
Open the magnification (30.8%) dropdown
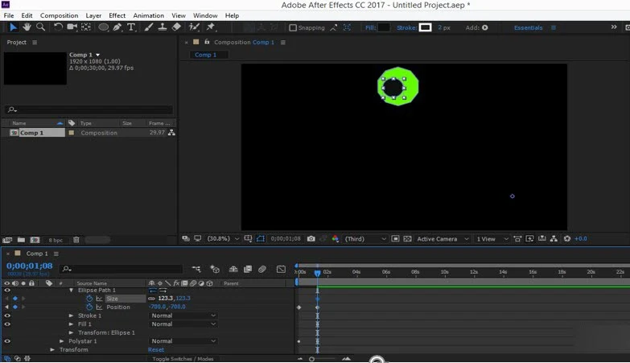coord(223,238)
